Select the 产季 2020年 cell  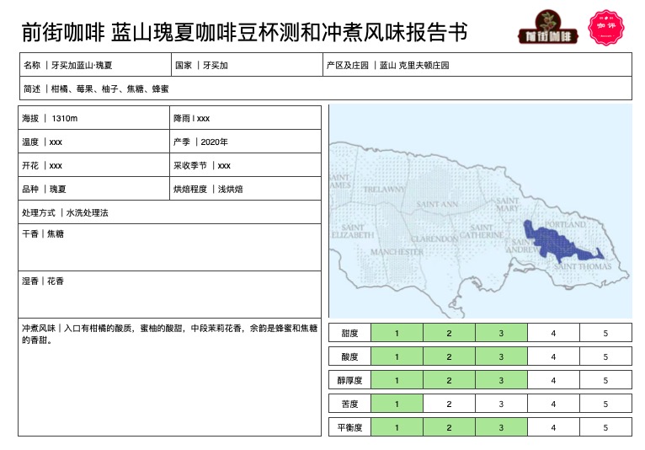246,142
